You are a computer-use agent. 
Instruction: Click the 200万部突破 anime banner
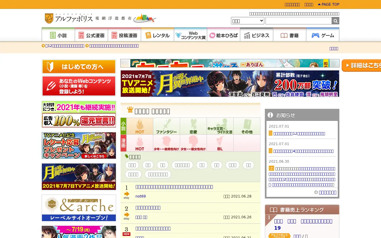230,84
